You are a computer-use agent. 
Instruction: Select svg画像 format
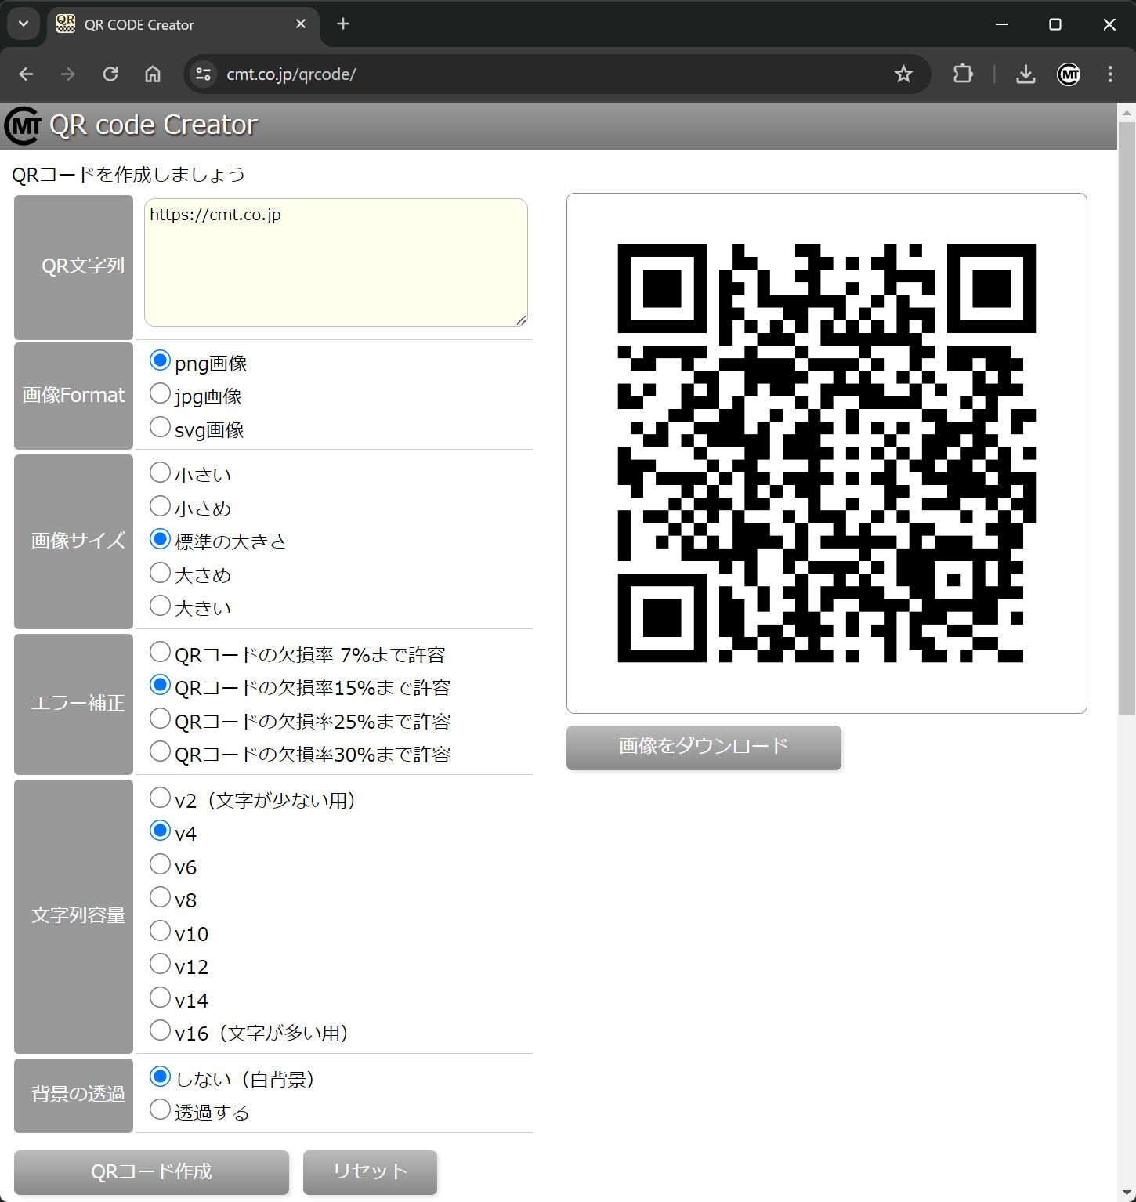(x=160, y=427)
